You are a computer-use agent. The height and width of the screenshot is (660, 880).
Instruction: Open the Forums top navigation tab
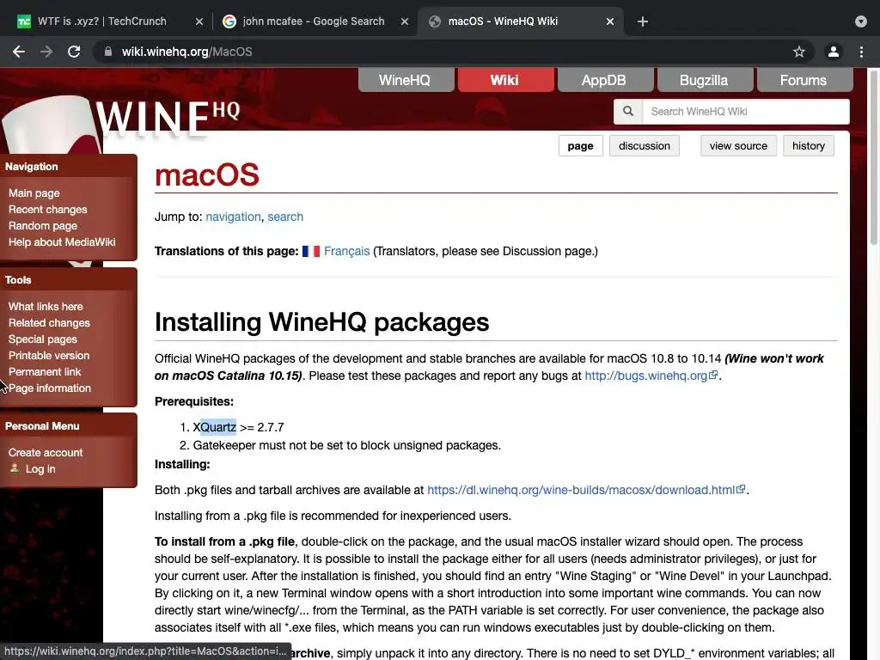(x=804, y=80)
